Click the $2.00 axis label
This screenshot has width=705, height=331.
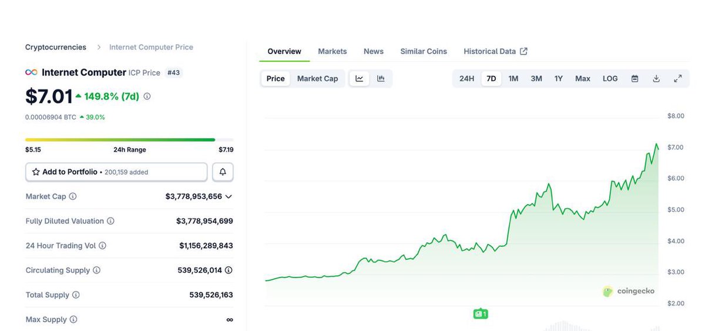click(676, 303)
